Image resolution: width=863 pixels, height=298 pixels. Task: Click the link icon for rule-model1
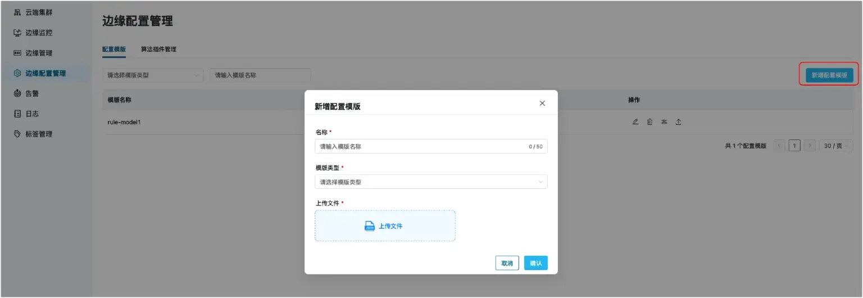pyautogui.click(x=664, y=121)
